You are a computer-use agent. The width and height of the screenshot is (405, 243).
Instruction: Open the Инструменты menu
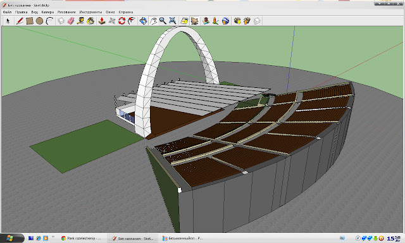[90, 12]
